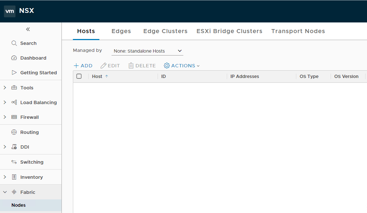Click the ACTIONS button label
The image size is (367, 213).
tap(183, 66)
